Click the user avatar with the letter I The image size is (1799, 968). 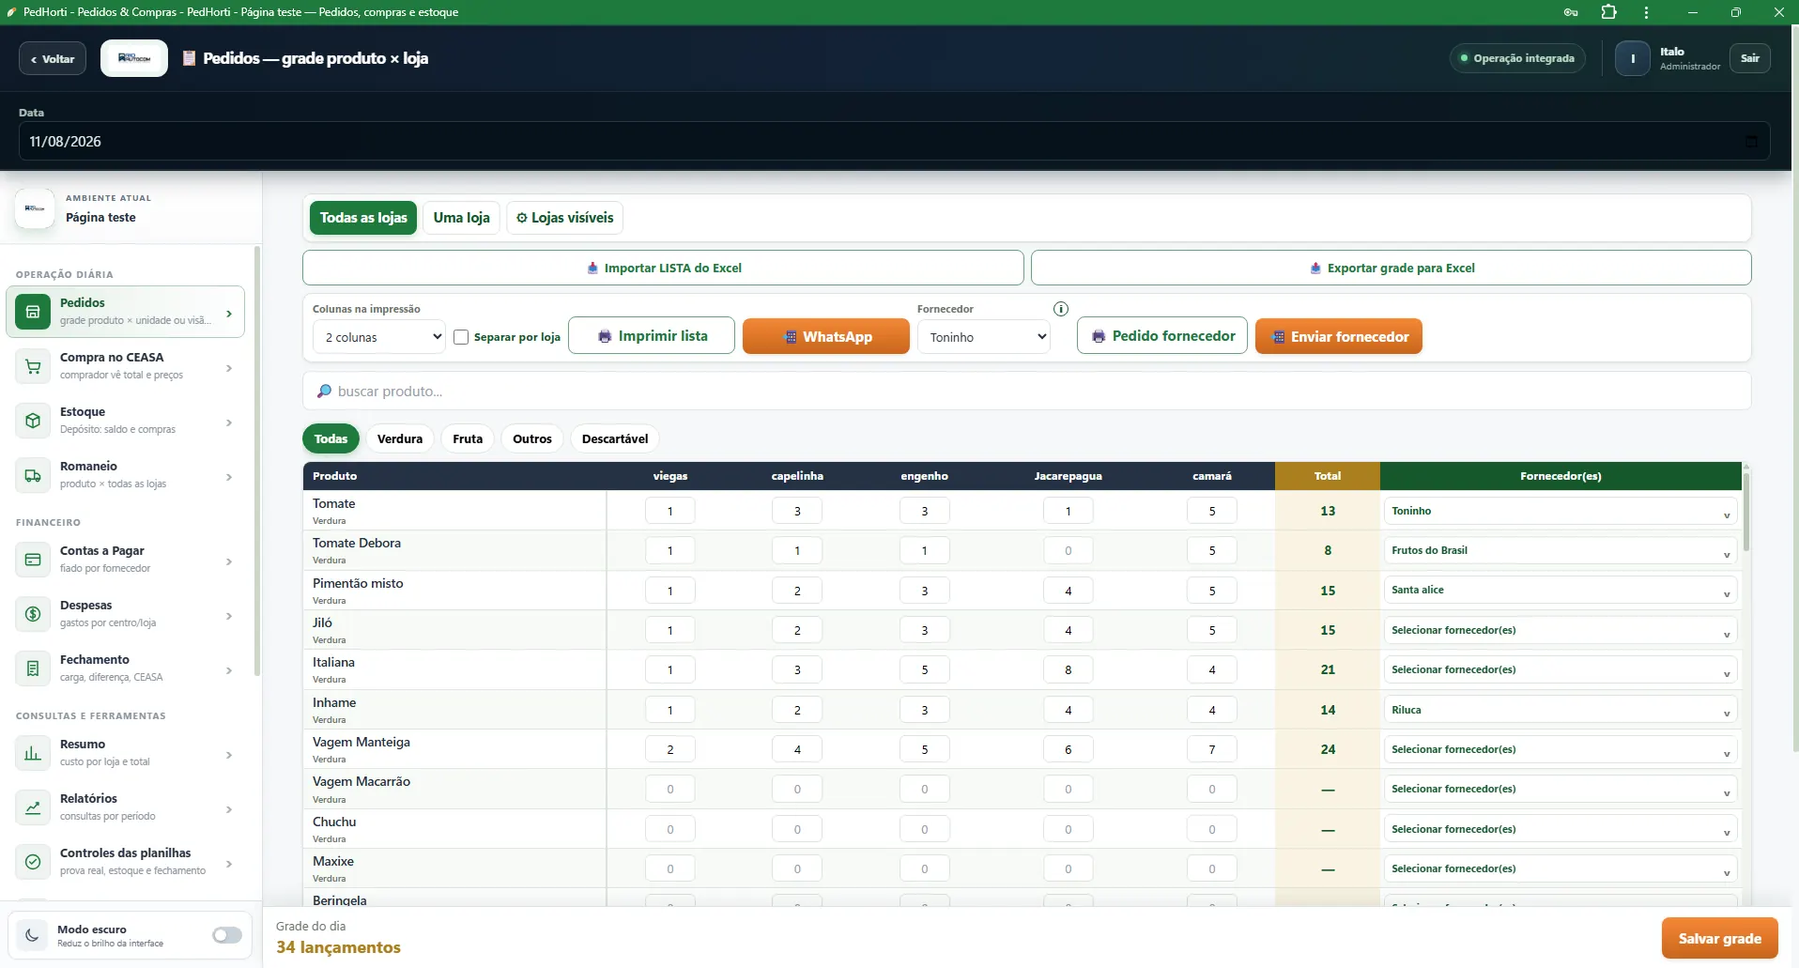coord(1633,58)
